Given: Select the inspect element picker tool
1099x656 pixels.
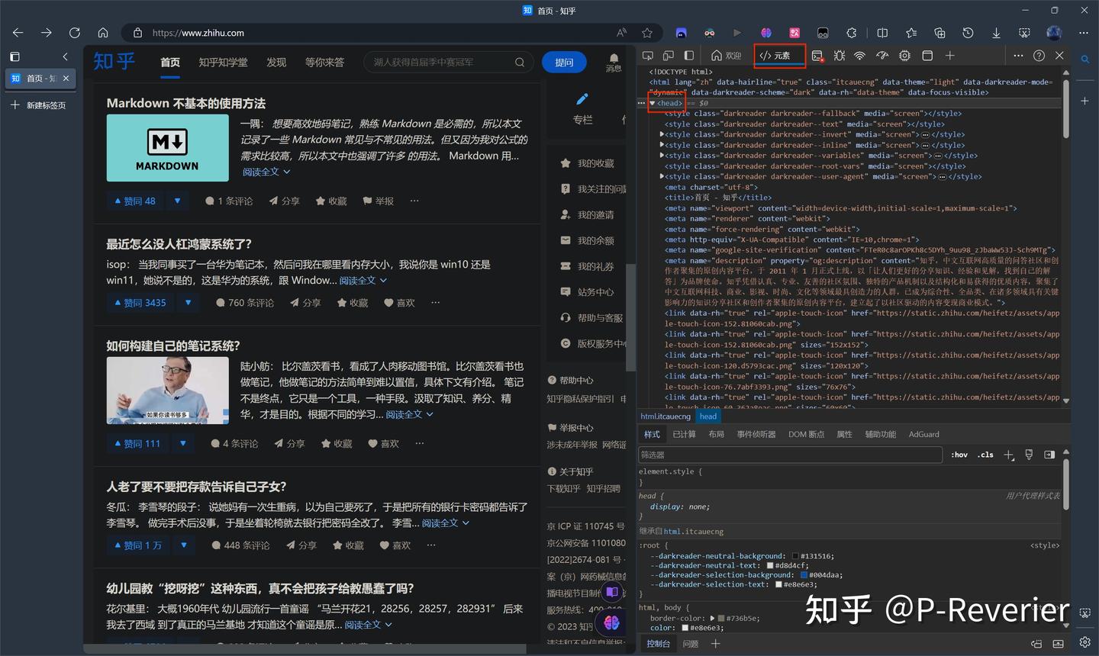Looking at the screenshot, I should point(648,55).
